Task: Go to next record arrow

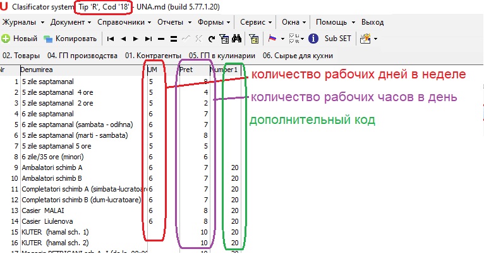Action: (x=135, y=39)
